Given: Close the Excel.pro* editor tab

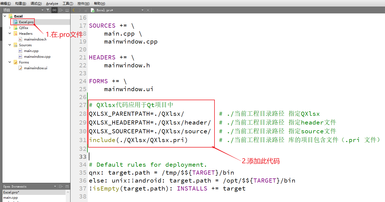Looking at the screenshot, I should click(148, 10).
